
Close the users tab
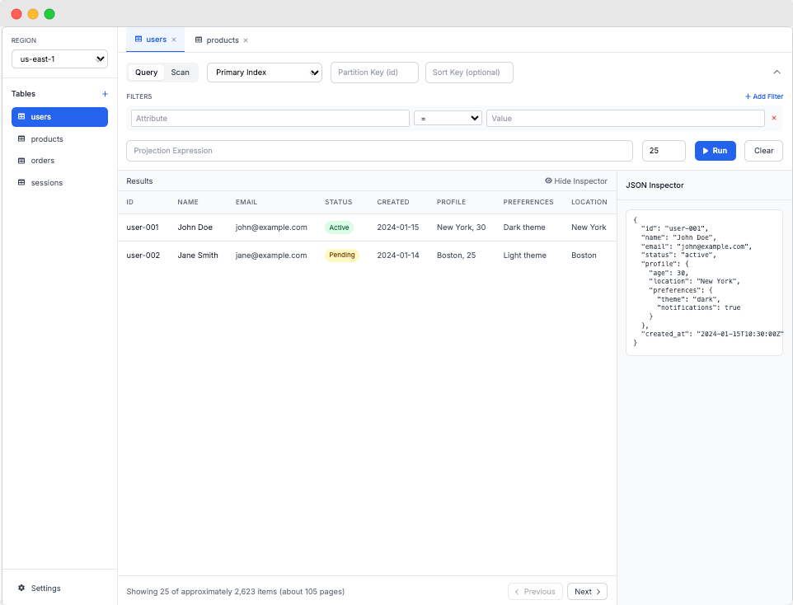tap(174, 40)
